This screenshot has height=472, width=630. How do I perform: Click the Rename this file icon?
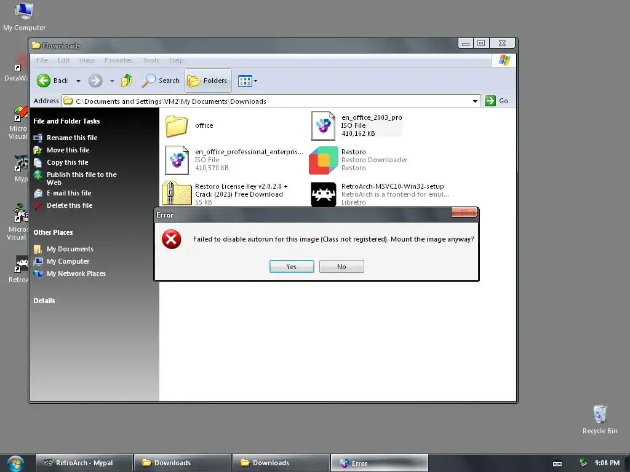coord(38,138)
